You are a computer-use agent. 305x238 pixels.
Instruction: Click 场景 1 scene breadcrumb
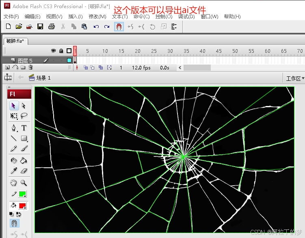[x=40, y=78]
